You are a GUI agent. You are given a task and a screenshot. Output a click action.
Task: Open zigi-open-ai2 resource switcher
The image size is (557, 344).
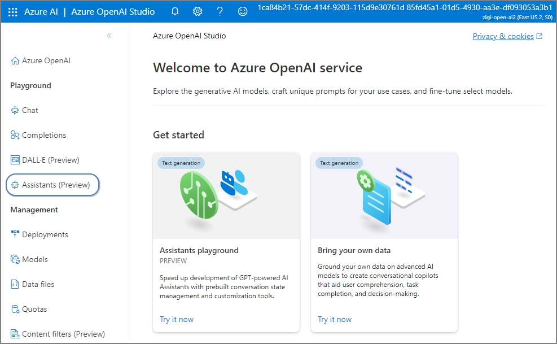(x=517, y=17)
